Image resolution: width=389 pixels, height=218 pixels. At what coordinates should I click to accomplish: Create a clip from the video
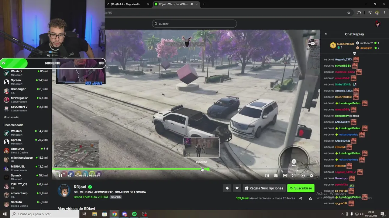tap(276, 176)
